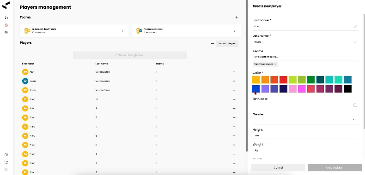The height and width of the screenshot is (175, 365).
Task: Click the logout icon in the sidebar
Action: pos(6,169)
